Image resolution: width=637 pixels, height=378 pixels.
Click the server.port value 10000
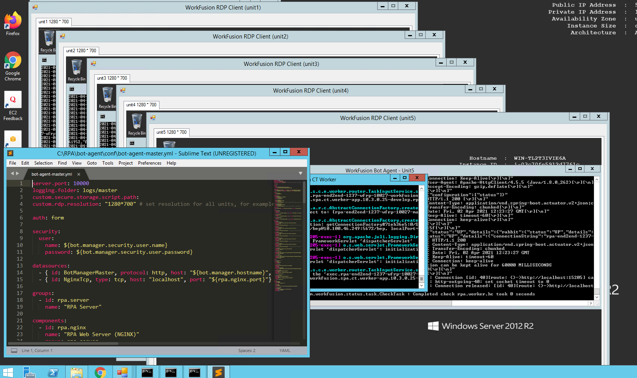pos(81,183)
